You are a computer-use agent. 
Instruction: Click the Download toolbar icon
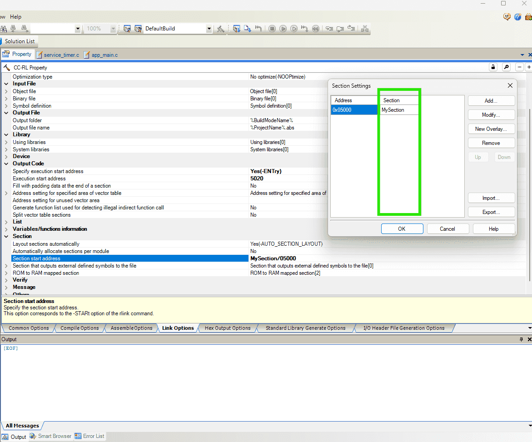pos(247,28)
